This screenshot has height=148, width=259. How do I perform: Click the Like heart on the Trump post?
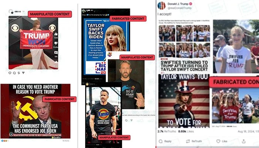[x=218, y=141]
